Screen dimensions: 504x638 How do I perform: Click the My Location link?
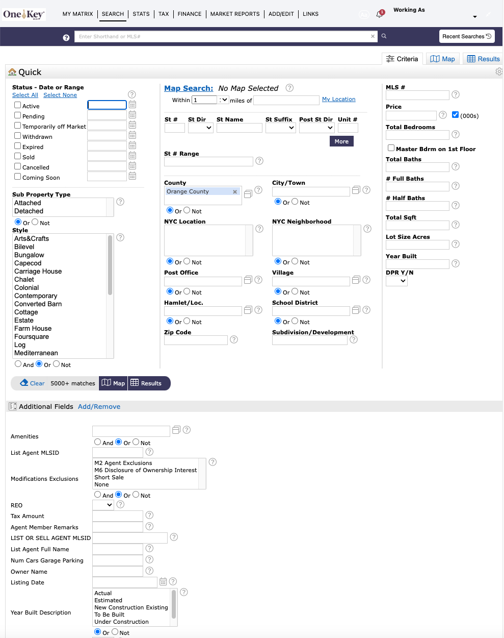(x=338, y=99)
